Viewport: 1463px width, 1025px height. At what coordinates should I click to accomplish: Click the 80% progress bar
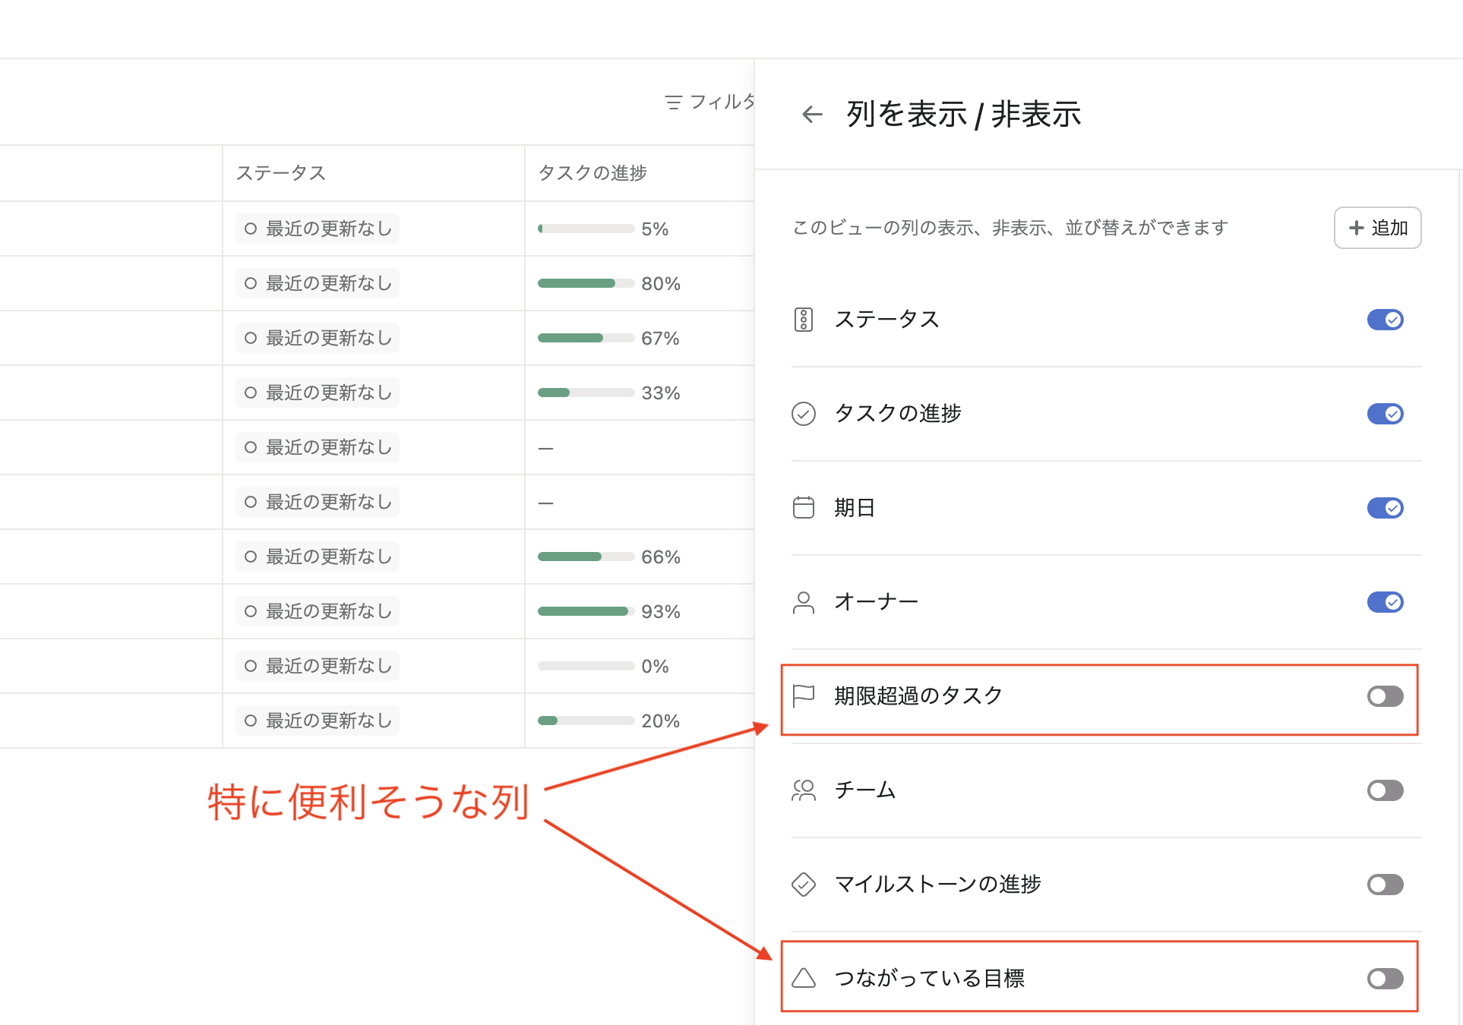click(585, 283)
